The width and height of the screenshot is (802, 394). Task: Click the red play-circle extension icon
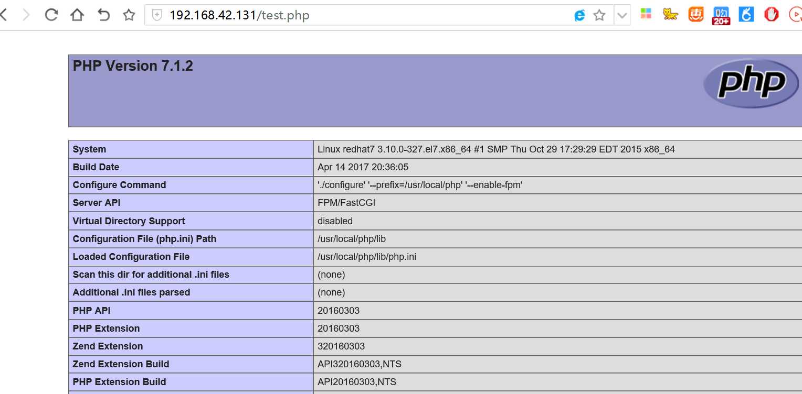[796, 15]
